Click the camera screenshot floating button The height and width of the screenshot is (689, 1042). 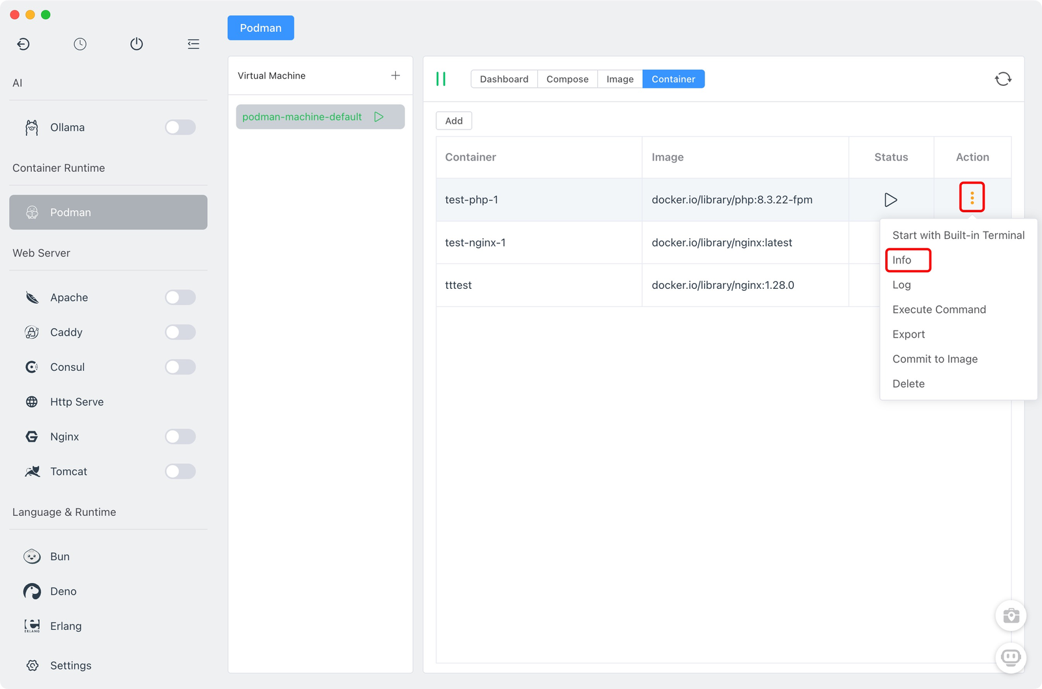[1011, 615]
